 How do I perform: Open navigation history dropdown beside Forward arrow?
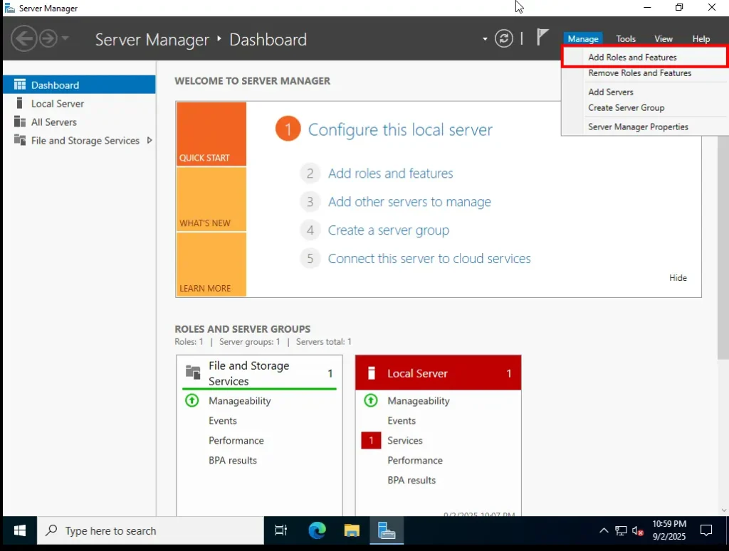tap(65, 38)
